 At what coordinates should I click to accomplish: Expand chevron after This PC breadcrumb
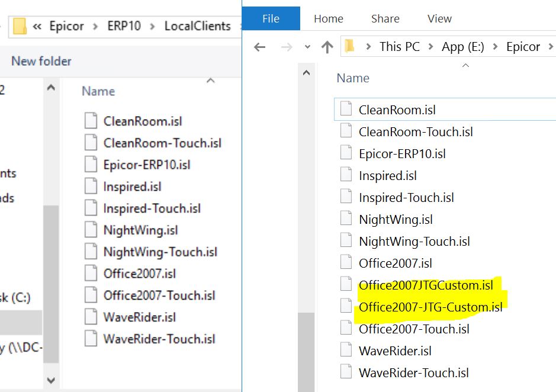(x=430, y=46)
